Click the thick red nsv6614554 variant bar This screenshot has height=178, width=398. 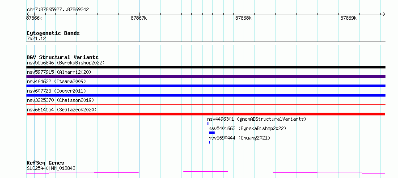click(x=206, y=114)
